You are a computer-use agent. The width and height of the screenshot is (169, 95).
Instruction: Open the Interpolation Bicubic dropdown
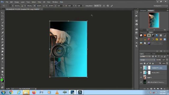[97, 6]
